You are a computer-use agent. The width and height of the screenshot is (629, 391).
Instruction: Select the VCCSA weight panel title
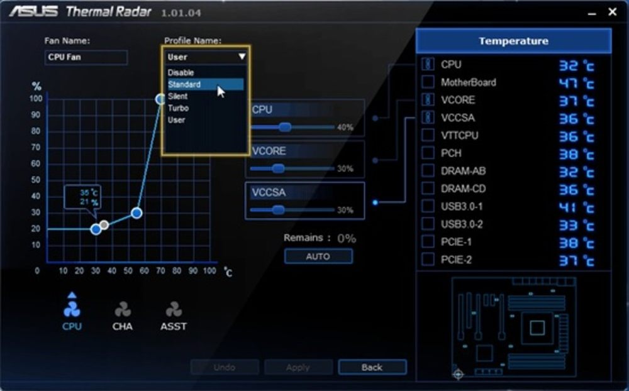269,192
